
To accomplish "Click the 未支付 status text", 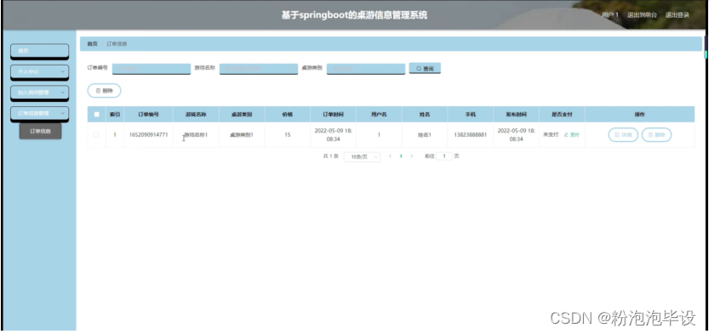I will click(551, 134).
